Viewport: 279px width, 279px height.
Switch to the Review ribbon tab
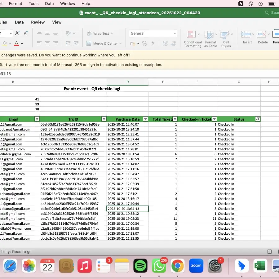38,22
